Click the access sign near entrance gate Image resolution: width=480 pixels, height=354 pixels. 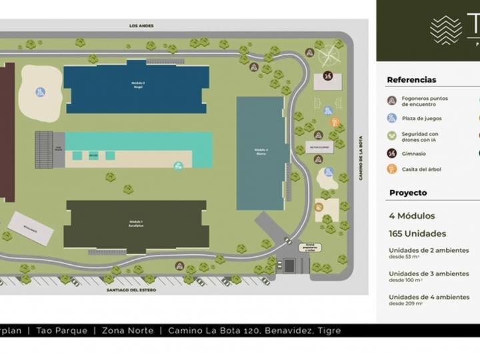(x=310, y=248)
